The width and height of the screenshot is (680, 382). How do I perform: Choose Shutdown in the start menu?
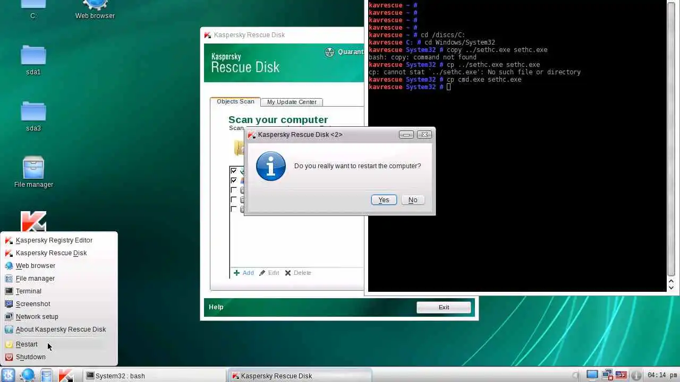[30, 357]
